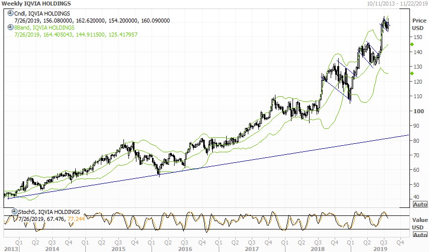The image size is (429, 252).
Task: Click the clock icon beside Cndl legend
Action: tap(10, 13)
